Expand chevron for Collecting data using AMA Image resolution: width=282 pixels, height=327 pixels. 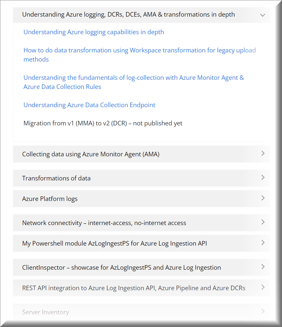[263, 153]
